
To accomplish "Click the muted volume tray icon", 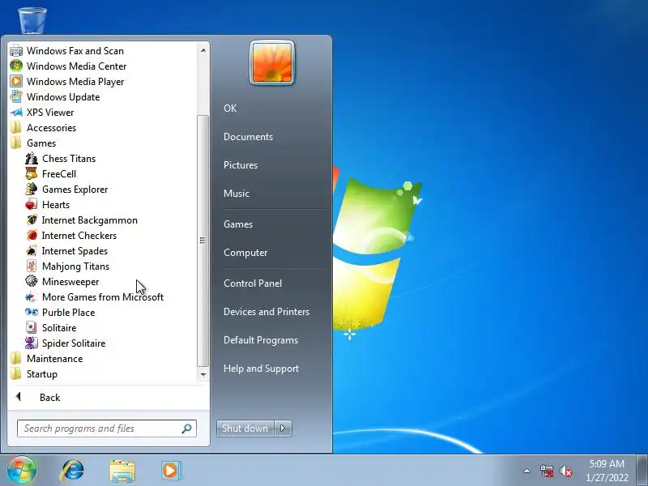I will [x=566, y=471].
